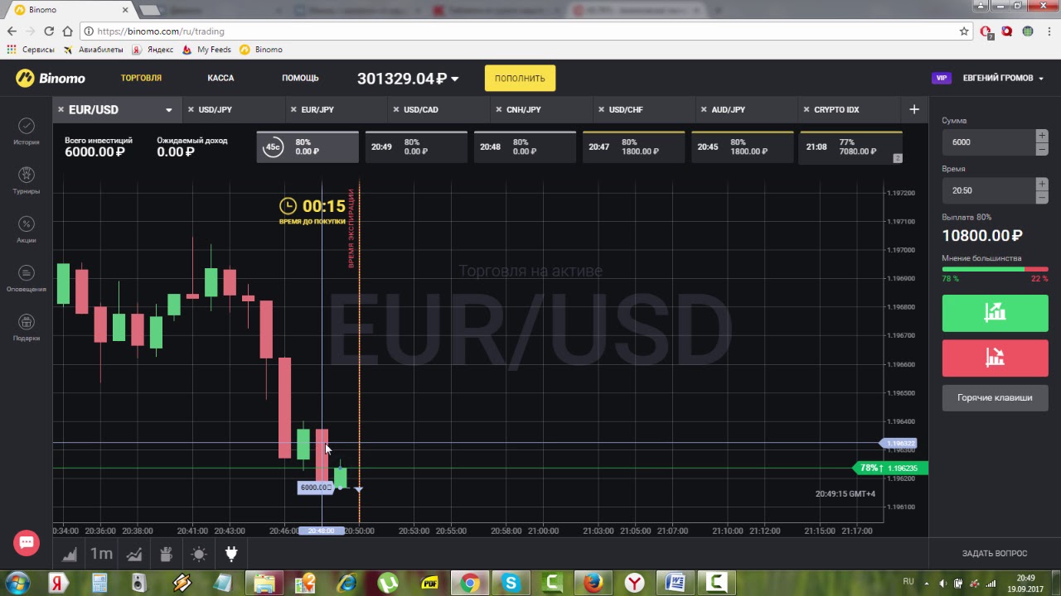Change the 1m timeframe setting
1061x596 pixels.
pyautogui.click(x=101, y=554)
